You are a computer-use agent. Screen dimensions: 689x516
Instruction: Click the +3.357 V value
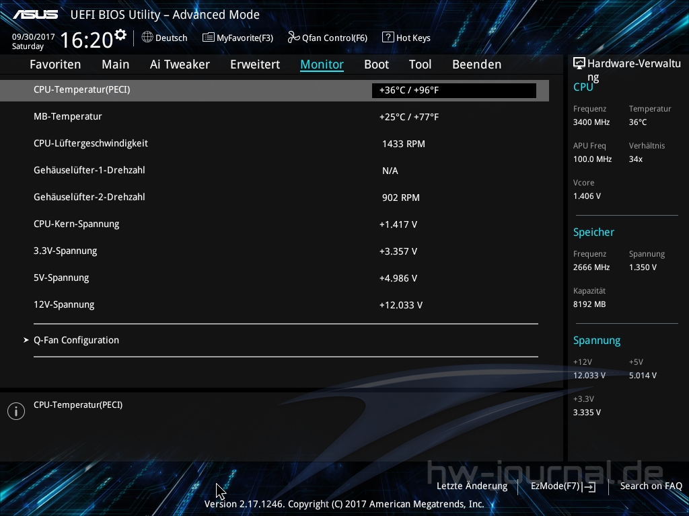398,251
